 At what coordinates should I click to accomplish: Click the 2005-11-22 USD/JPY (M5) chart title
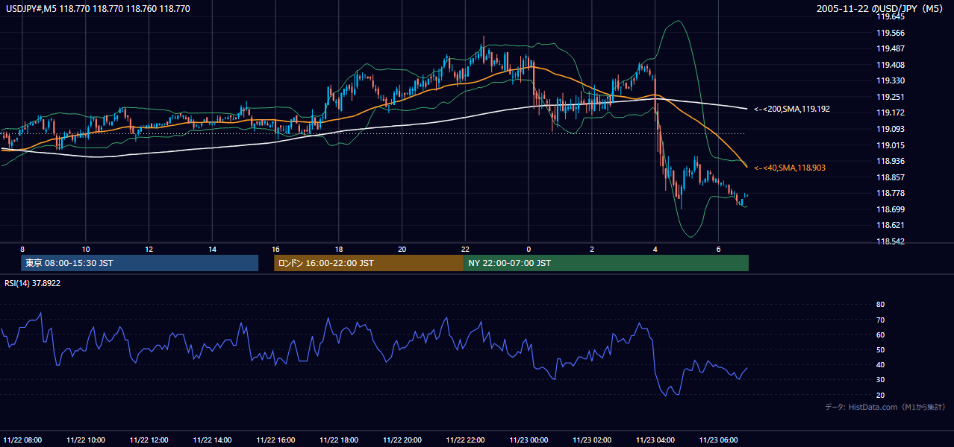tap(881, 9)
